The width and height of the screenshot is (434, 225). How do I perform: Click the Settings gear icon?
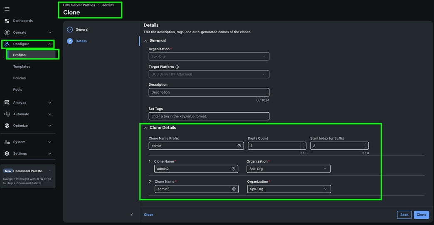pos(7,153)
